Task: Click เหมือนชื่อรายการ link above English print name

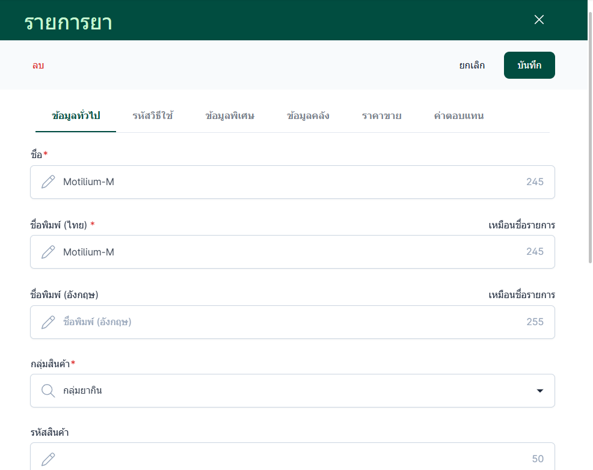Action: coord(521,295)
